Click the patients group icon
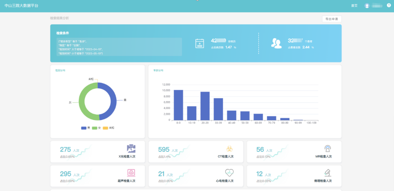 276,43
